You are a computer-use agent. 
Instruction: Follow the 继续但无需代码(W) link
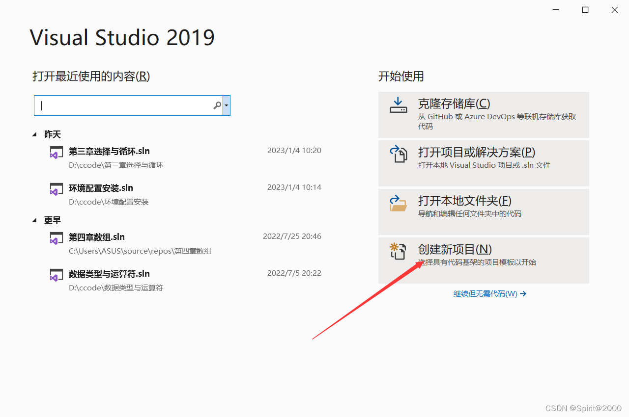point(490,294)
